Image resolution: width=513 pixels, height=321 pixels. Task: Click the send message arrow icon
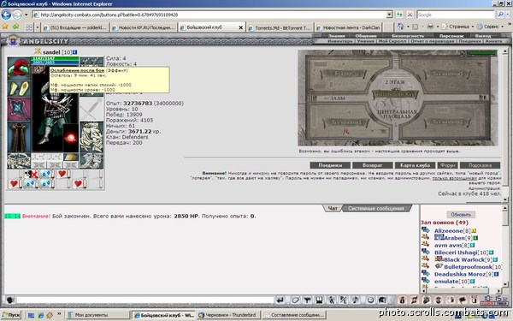[x=280, y=300]
